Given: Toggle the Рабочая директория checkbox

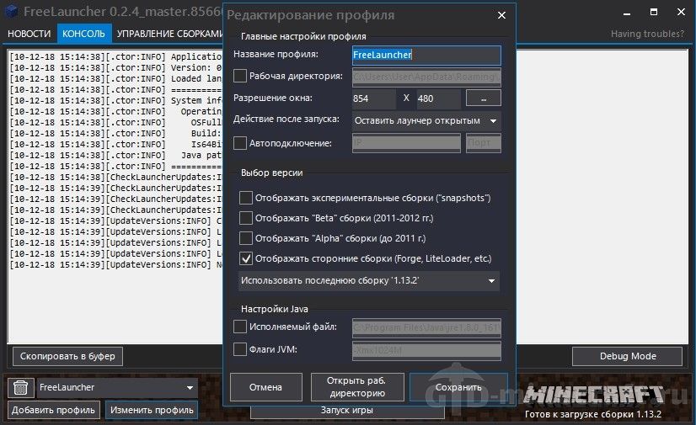Looking at the screenshot, I should [240, 76].
